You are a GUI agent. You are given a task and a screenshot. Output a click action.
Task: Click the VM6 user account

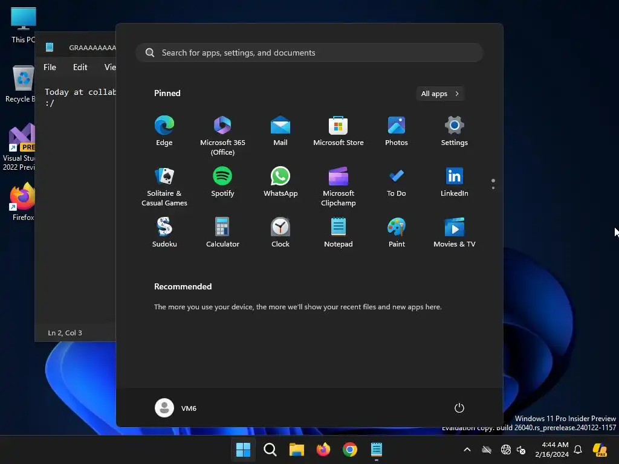coord(176,408)
